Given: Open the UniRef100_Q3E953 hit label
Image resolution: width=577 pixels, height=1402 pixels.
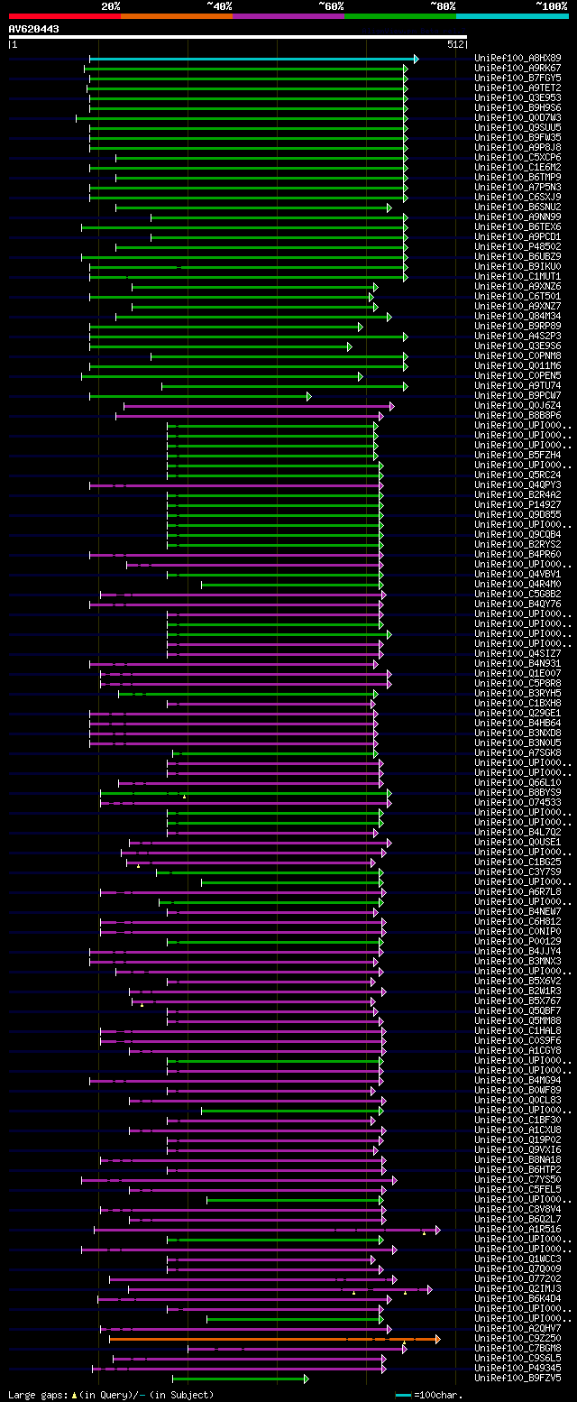Looking at the screenshot, I should tap(517, 98).
